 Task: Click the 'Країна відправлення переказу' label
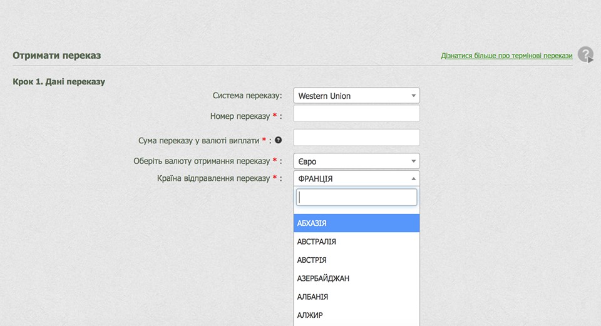click(213, 178)
